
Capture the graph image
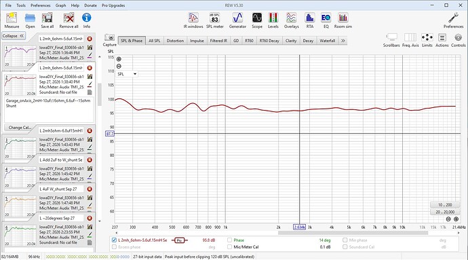pos(109,40)
